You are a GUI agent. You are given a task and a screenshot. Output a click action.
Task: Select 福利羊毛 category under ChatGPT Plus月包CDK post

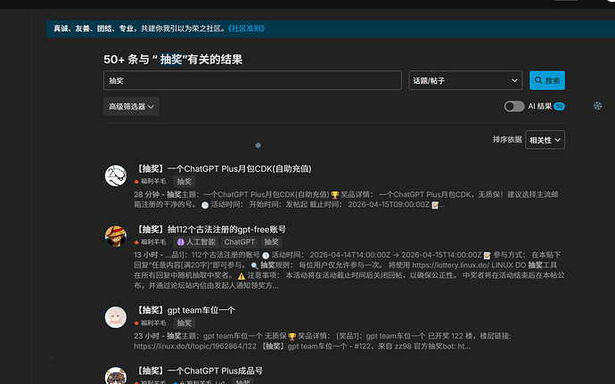click(x=150, y=181)
